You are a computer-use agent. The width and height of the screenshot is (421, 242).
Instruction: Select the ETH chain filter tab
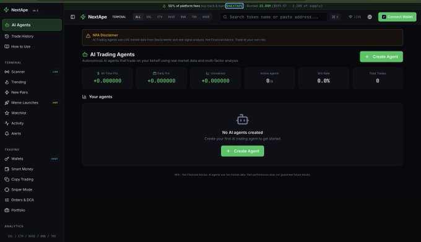coord(160,17)
